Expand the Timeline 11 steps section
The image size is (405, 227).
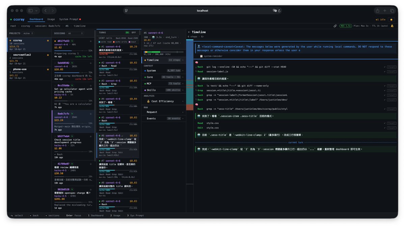tap(164, 60)
